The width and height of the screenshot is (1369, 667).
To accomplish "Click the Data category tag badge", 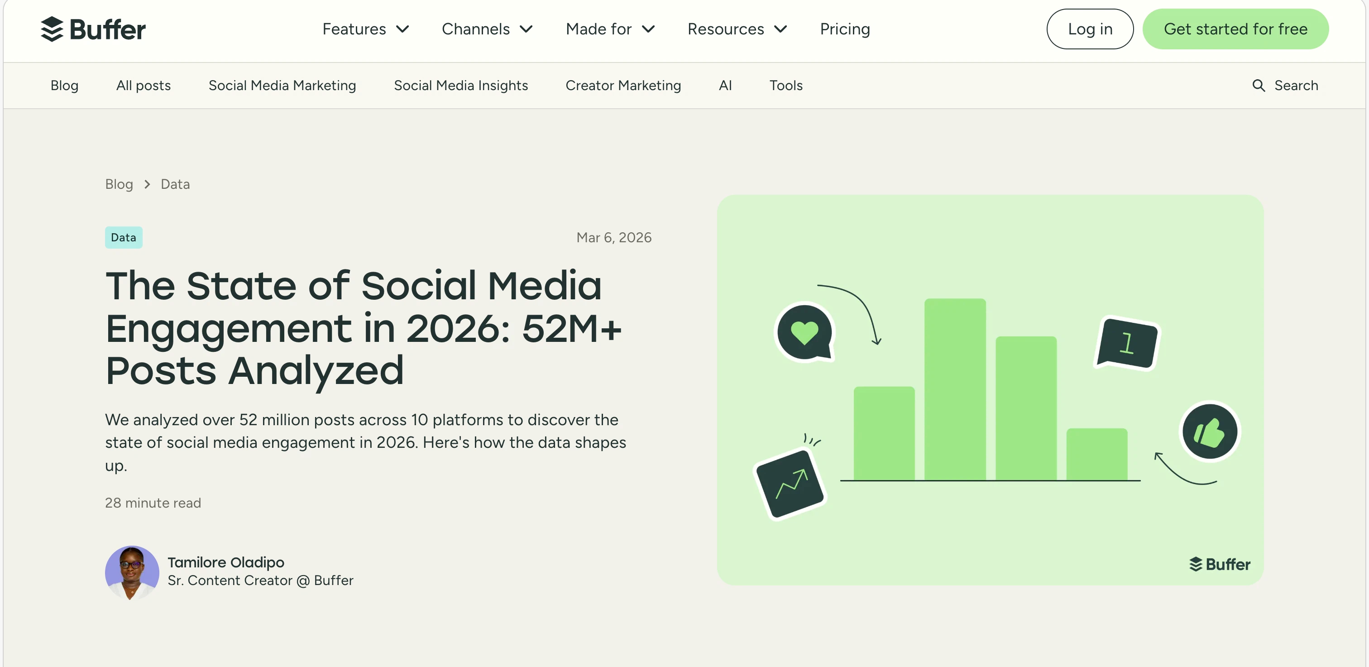I will click(123, 238).
